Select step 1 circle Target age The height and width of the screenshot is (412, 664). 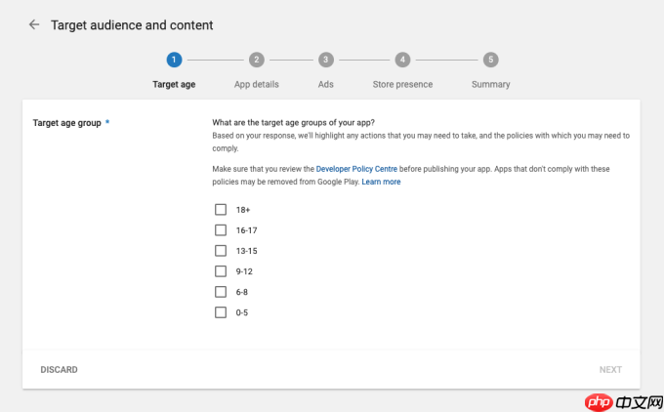pyautogui.click(x=174, y=60)
